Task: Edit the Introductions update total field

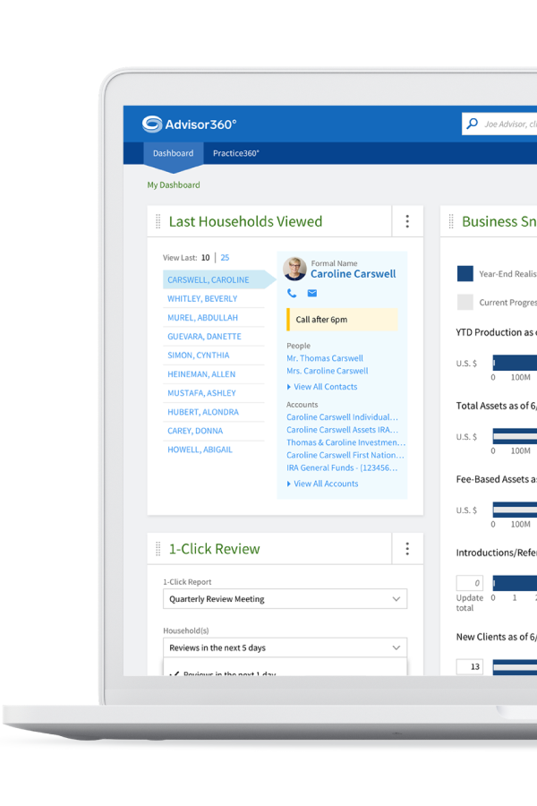Action: coord(470,583)
